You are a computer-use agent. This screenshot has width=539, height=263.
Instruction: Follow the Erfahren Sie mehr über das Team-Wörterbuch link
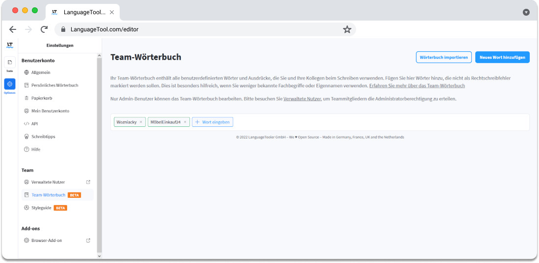click(x=417, y=86)
